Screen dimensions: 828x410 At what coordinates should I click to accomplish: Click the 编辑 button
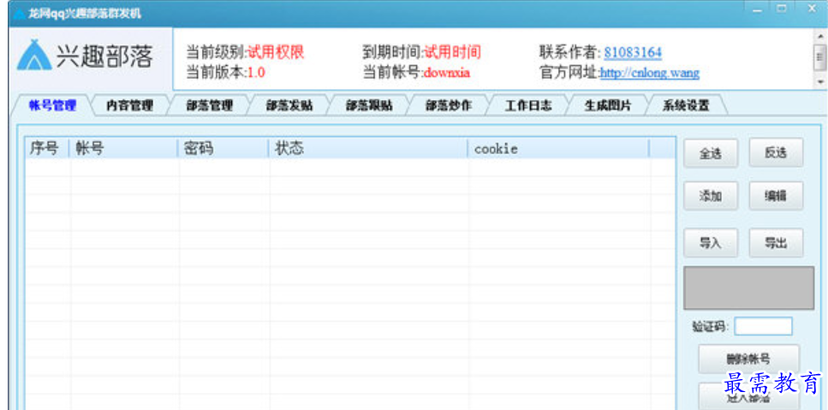point(776,196)
